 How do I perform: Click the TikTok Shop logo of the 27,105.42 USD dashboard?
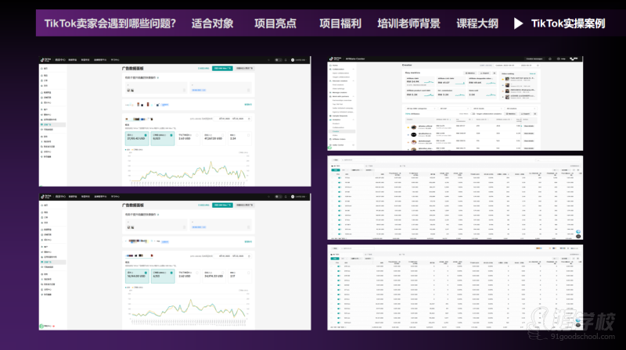click(45, 60)
